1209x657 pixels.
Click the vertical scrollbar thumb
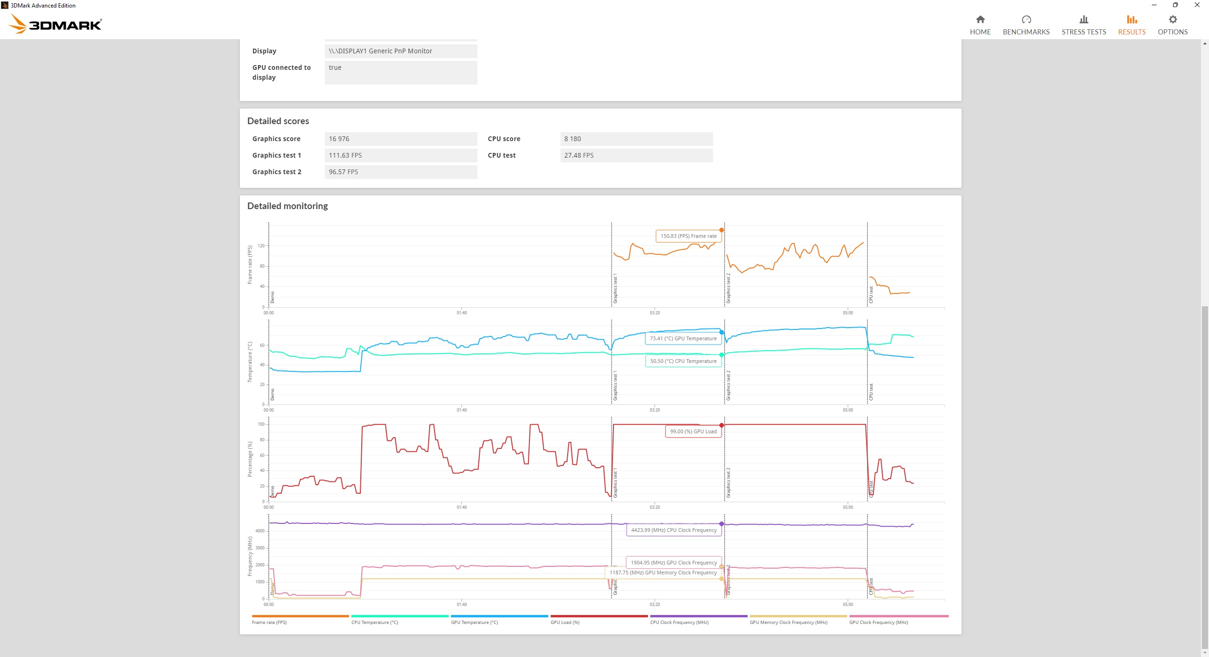[x=1205, y=477]
